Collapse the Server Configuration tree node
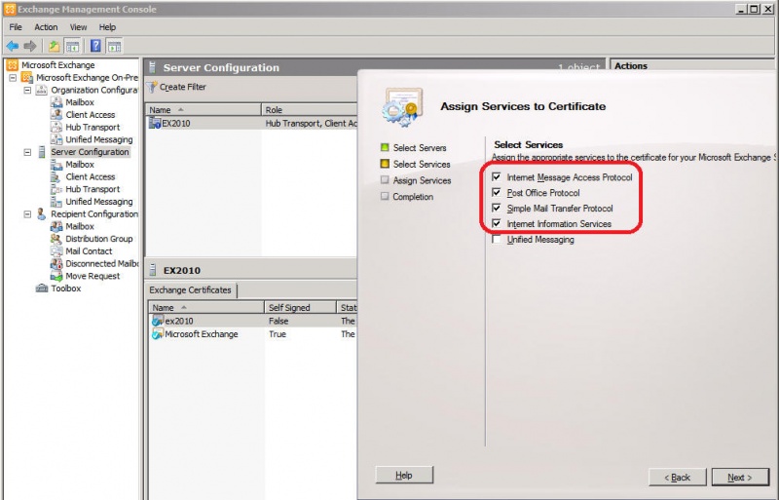This screenshot has height=500, width=779. click(x=27, y=152)
